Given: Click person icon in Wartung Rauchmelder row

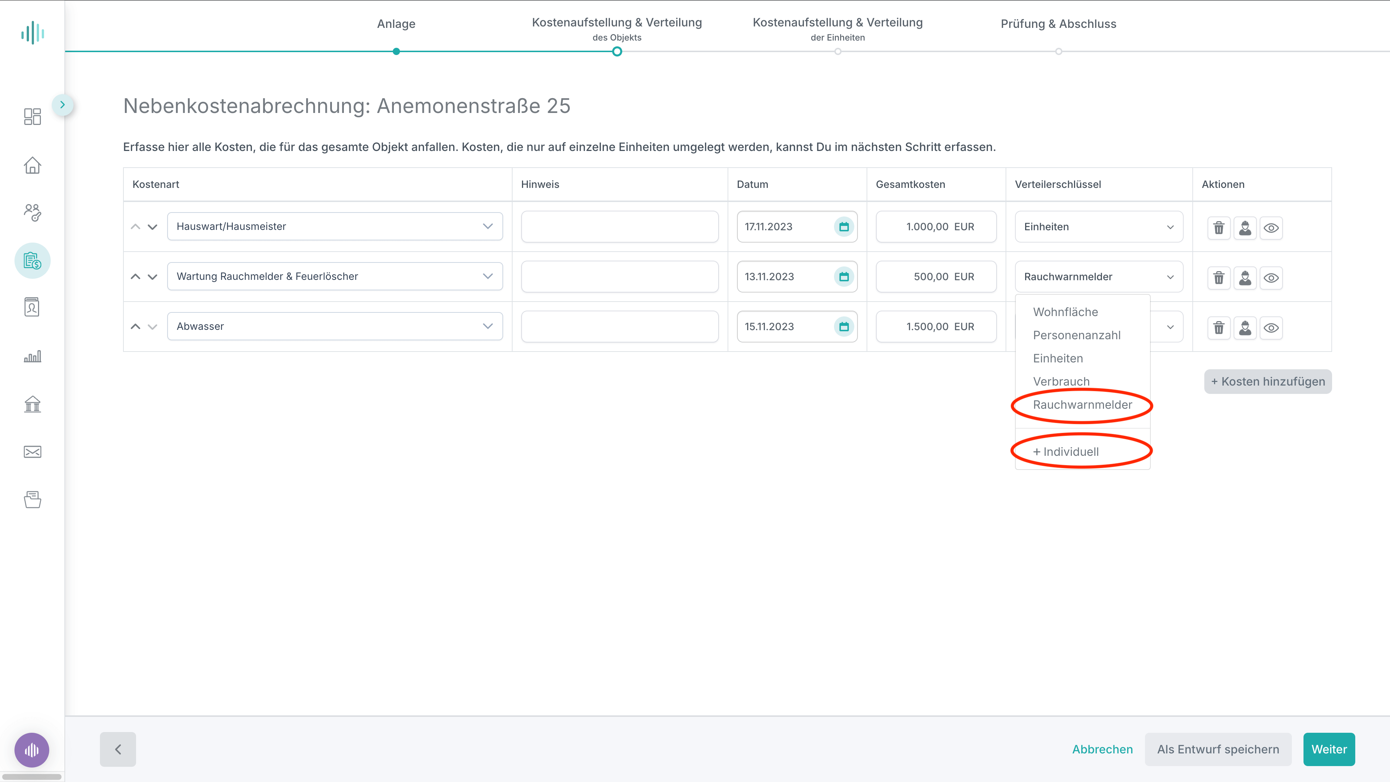Looking at the screenshot, I should point(1245,278).
